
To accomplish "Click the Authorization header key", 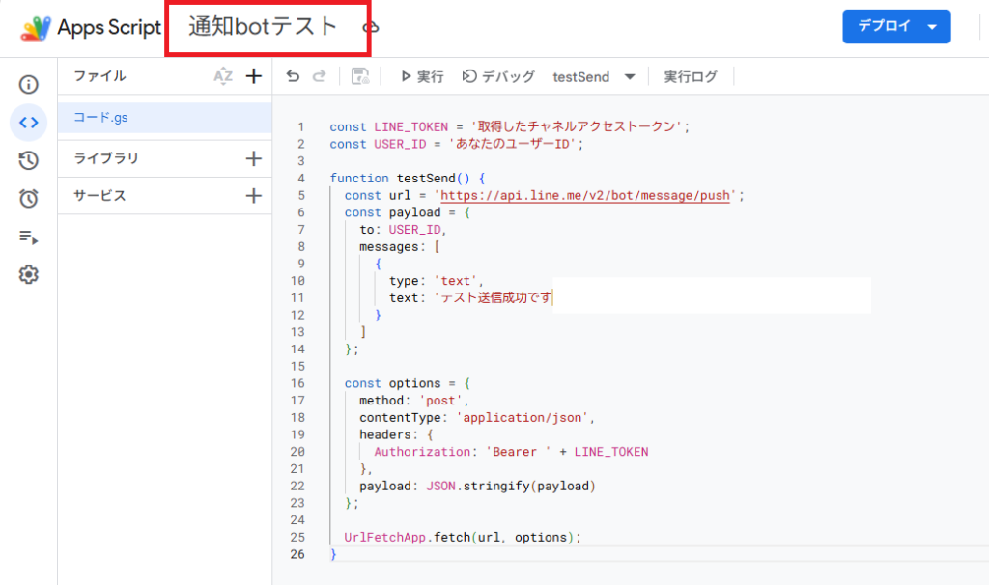I will click(422, 452).
